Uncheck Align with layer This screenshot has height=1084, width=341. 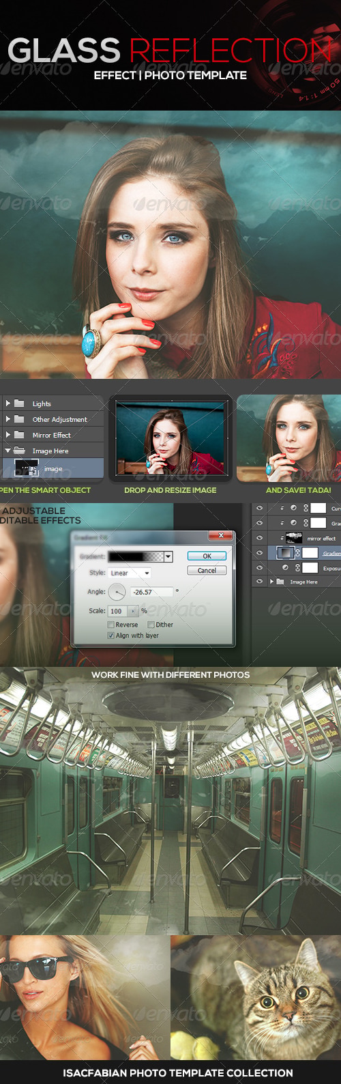110,635
